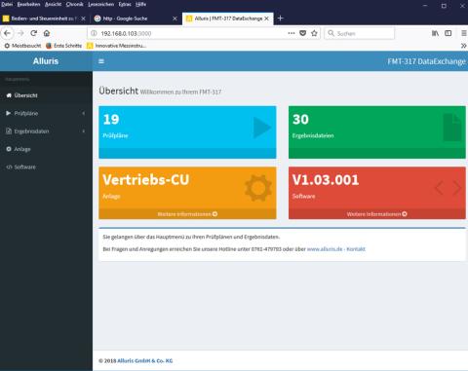The image size is (468, 371).
Task: Open Übersicht in the sidebar
Action: point(46,95)
